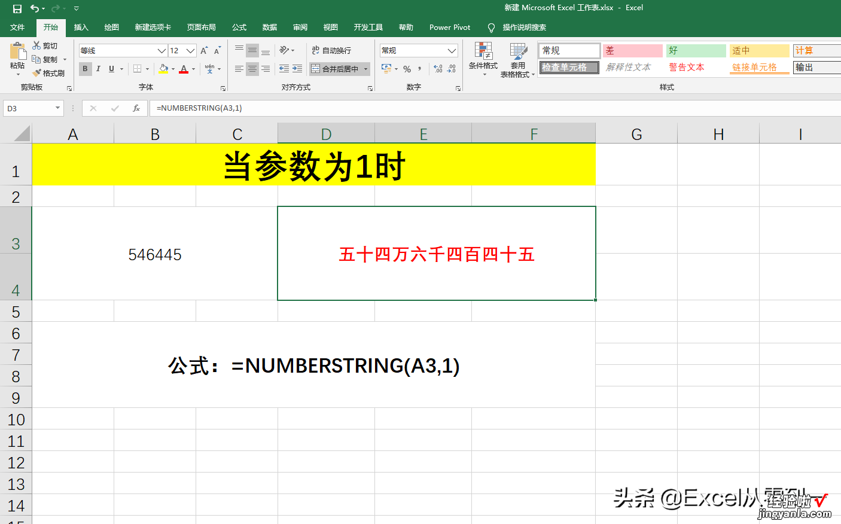The height and width of the screenshot is (524, 841).
Task: Open the Copy (复制) dropdown arrow
Action: [65, 59]
